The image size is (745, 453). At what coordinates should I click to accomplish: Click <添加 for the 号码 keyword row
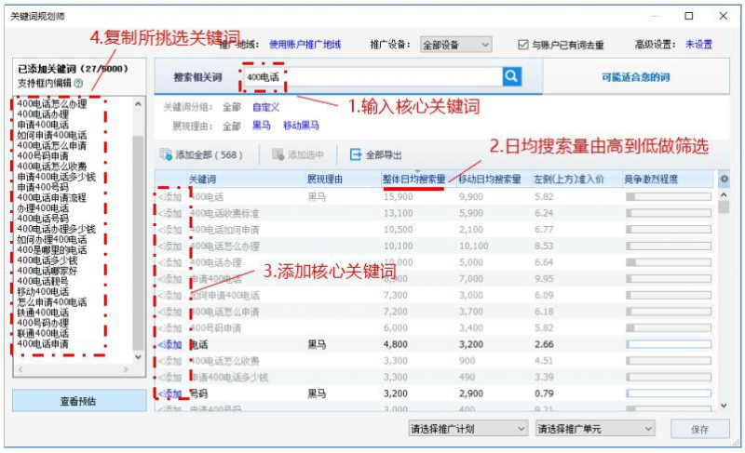[x=169, y=393]
